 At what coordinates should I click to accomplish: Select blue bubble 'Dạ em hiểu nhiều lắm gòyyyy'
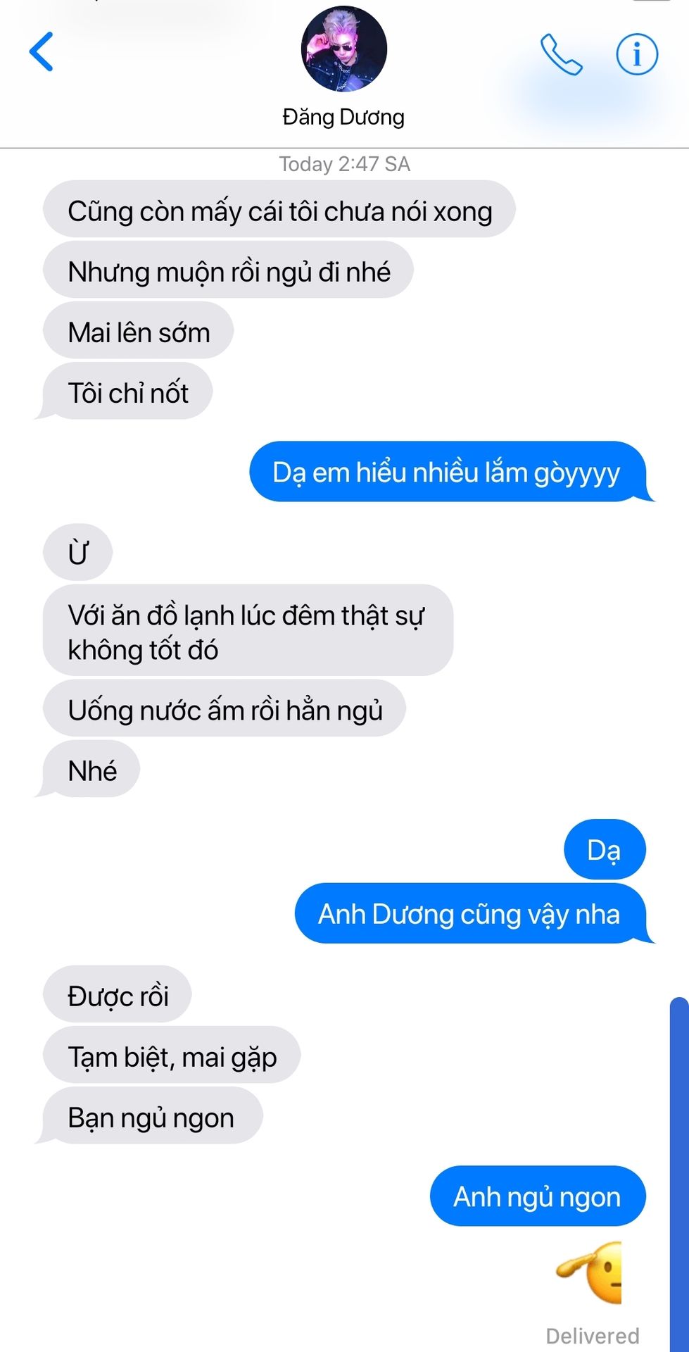(x=448, y=472)
